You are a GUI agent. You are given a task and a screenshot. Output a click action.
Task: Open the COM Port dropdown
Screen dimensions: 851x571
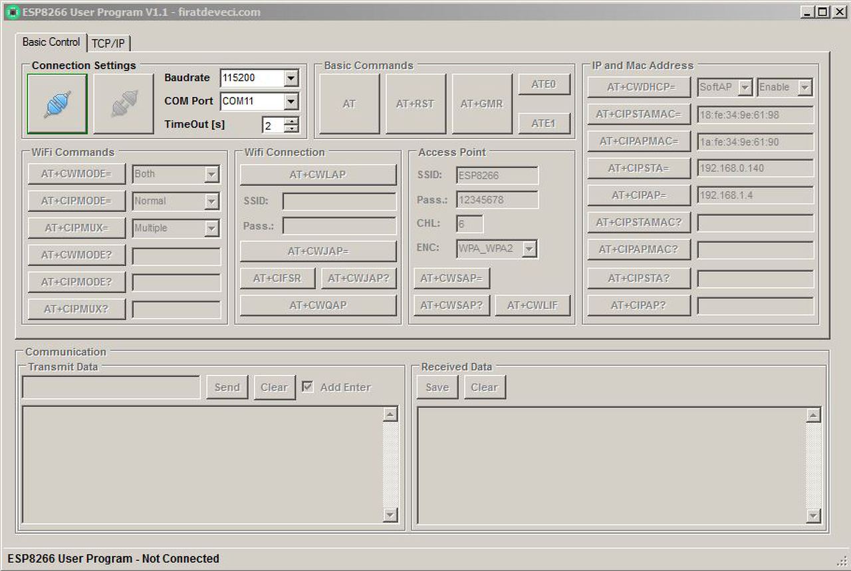click(291, 101)
